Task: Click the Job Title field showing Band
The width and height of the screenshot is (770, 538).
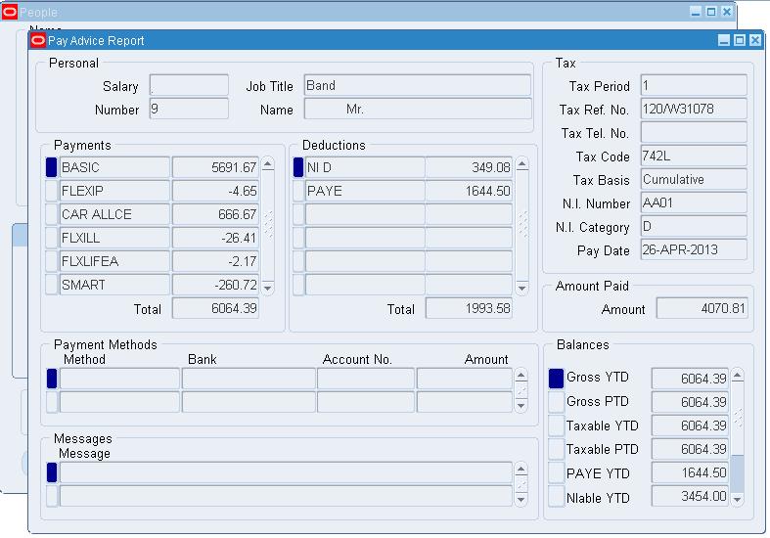Action: [418, 85]
